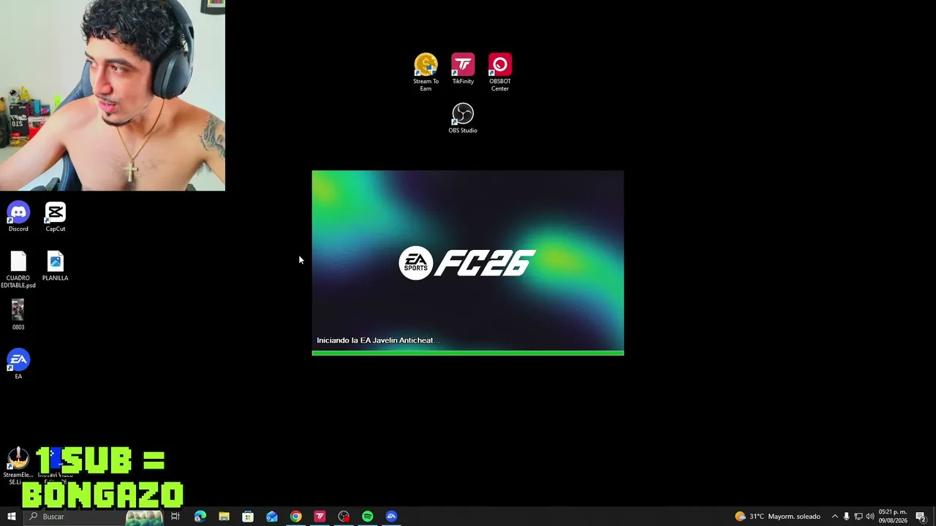This screenshot has height=526, width=936.
Task: Open Google Chrome from the taskbar
Action: pos(295,517)
